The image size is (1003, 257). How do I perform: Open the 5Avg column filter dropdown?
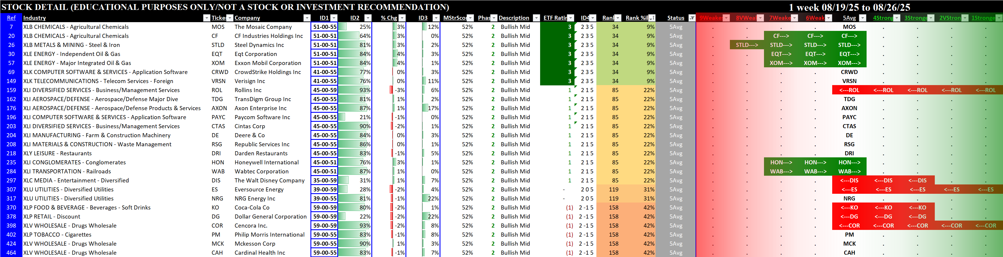pyautogui.click(x=863, y=18)
